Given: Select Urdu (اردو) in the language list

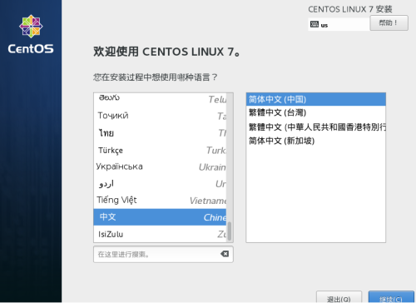Looking at the screenshot, I should point(160,183).
